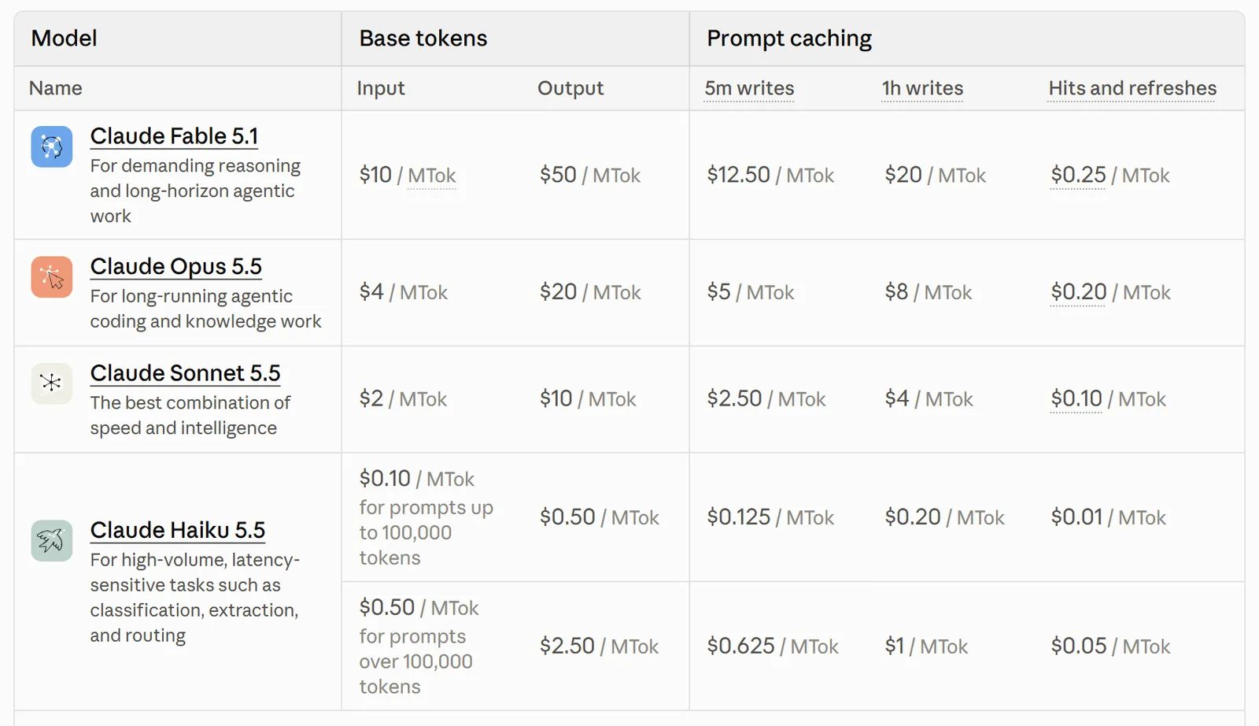Click the underlined MTok in Fable input price
The width and height of the screenshot is (1259, 726).
pos(432,176)
